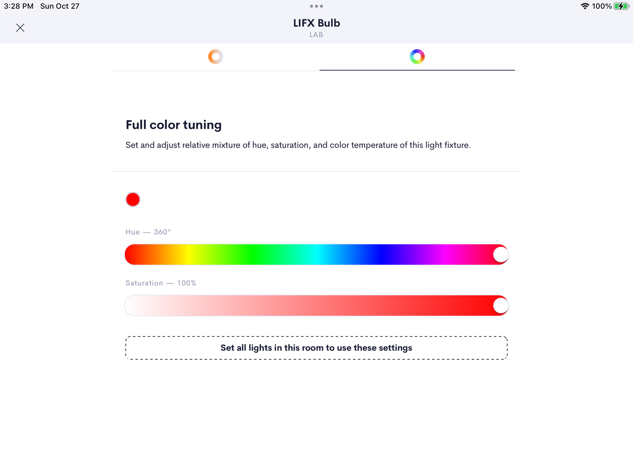Tap the LIFX Bulb title

coord(316,23)
